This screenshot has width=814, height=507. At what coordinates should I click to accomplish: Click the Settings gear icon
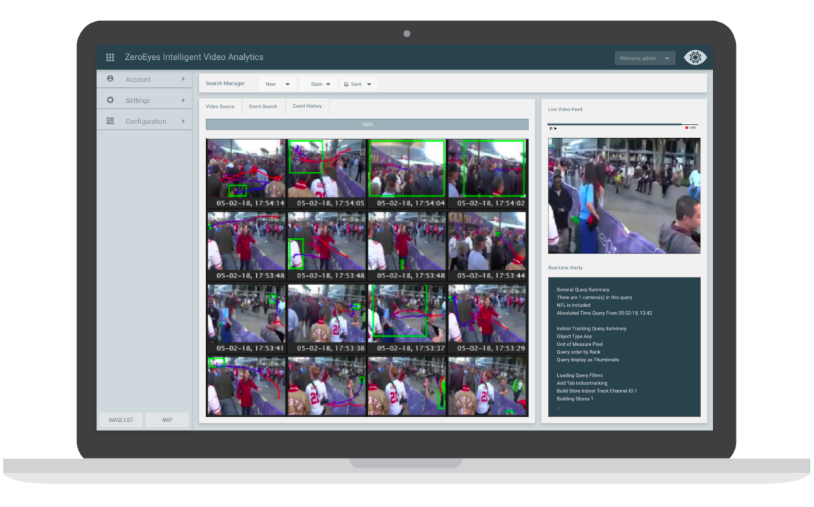point(110,100)
